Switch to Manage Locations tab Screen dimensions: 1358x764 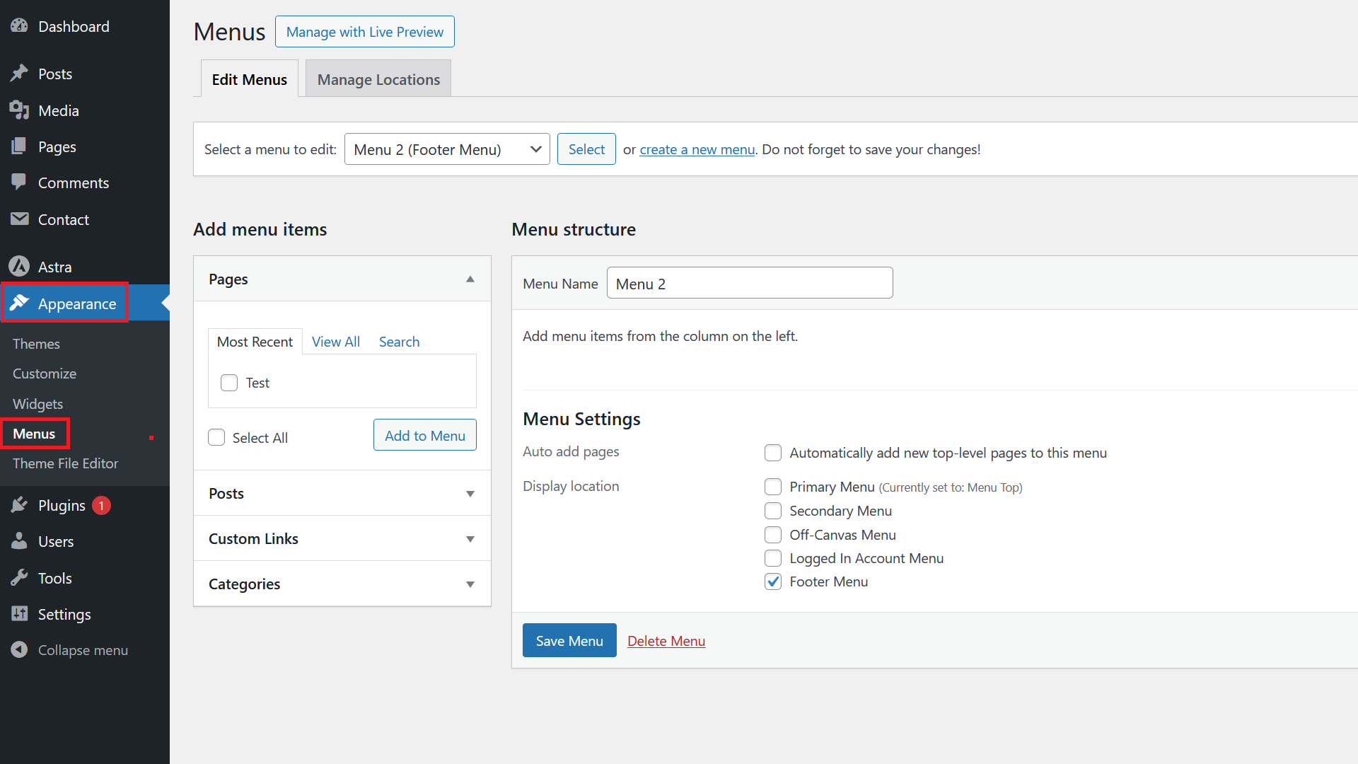(x=378, y=79)
